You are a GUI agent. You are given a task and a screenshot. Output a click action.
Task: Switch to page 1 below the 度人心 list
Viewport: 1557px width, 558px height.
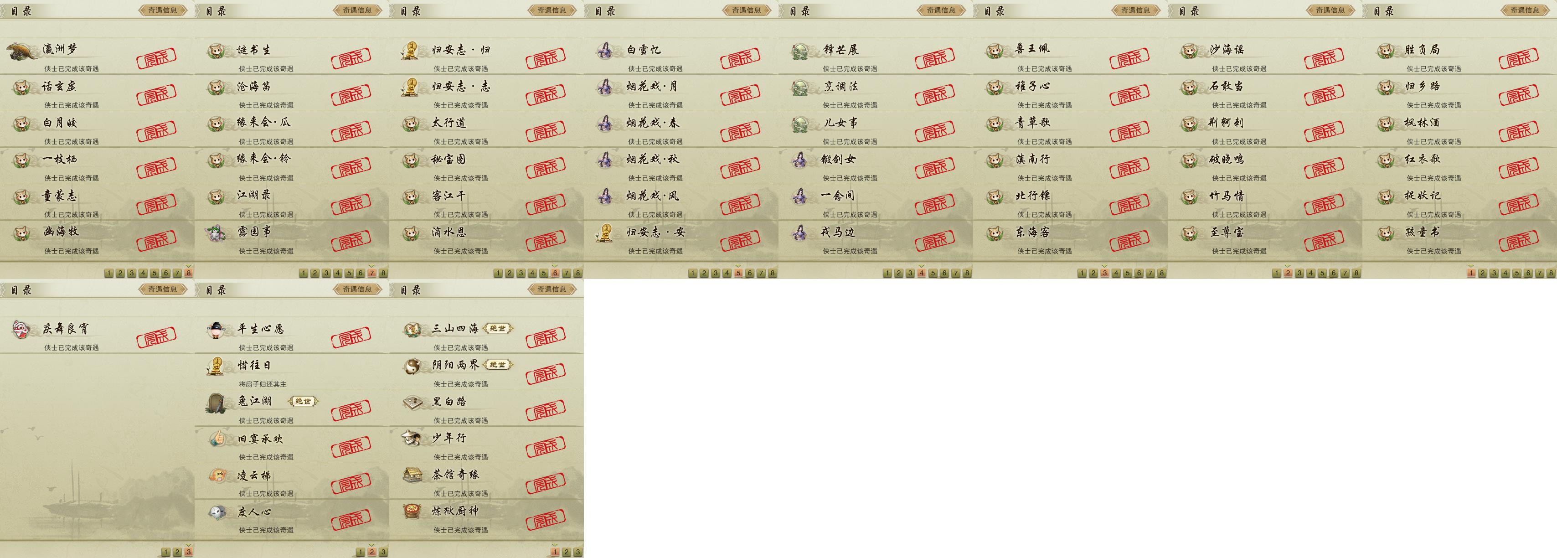[x=360, y=552]
